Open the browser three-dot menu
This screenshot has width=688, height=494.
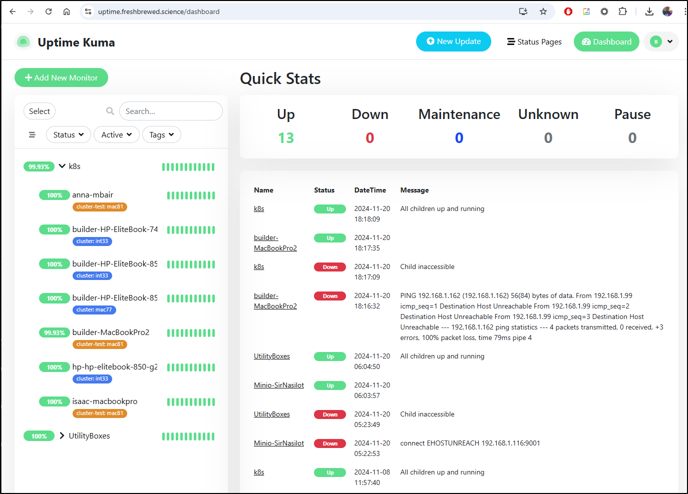click(684, 11)
